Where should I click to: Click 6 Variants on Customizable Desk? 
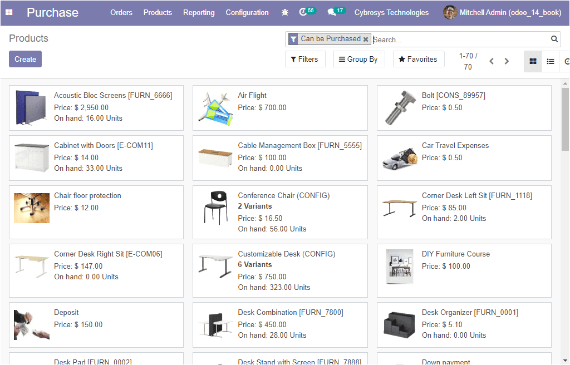pos(255,265)
